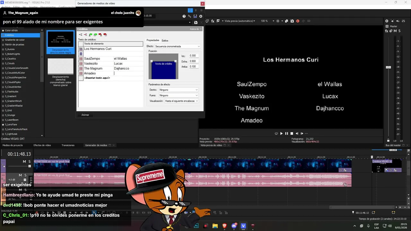The height and width of the screenshot is (231, 411).
Task: Click the red text arrow icon in Créditos toolbar
Action: [x=100, y=35]
